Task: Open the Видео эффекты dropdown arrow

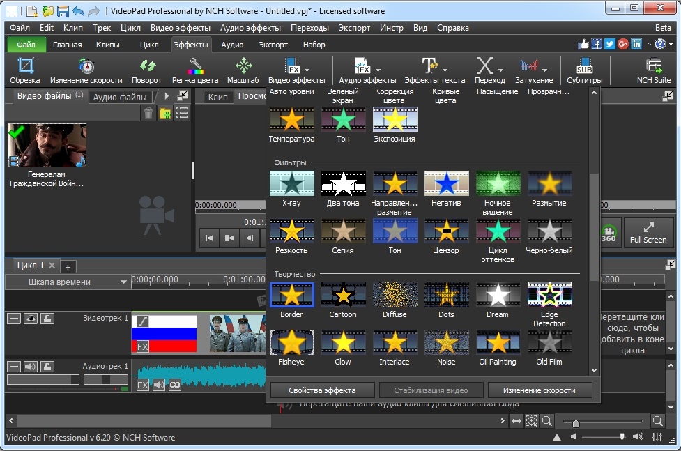Action: [x=306, y=69]
